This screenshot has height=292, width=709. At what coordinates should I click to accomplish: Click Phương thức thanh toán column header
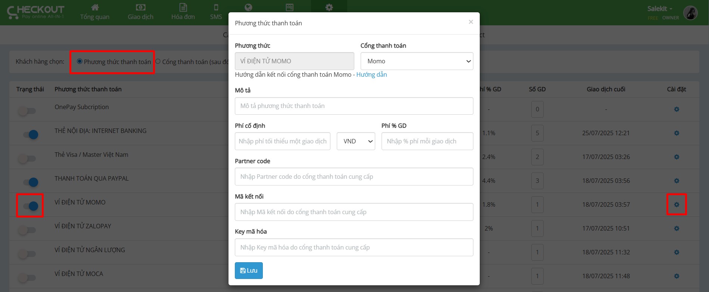coord(88,89)
